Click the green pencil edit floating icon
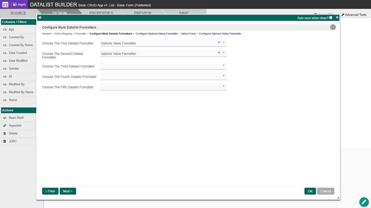The image size is (371, 208). click(x=364, y=202)
